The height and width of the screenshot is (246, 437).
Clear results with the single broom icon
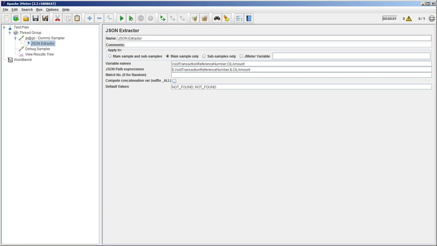195,19
